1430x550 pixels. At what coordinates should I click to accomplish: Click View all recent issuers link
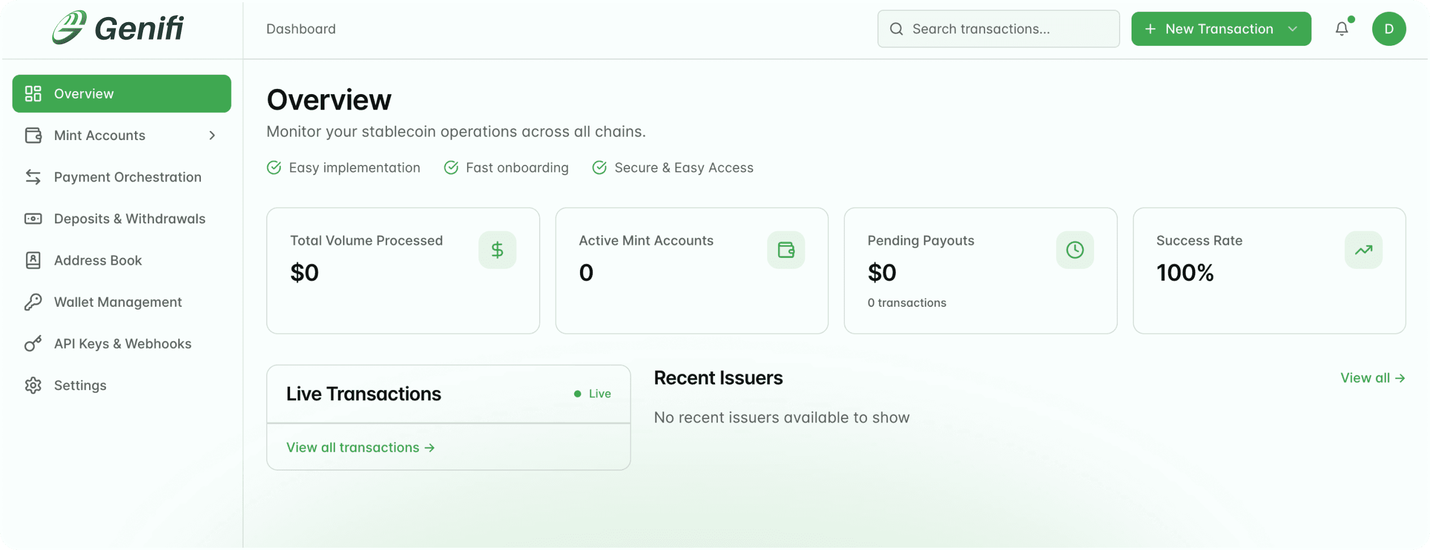coord(1372,378)
